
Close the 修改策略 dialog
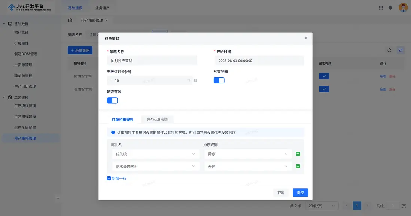pos(306,38)
